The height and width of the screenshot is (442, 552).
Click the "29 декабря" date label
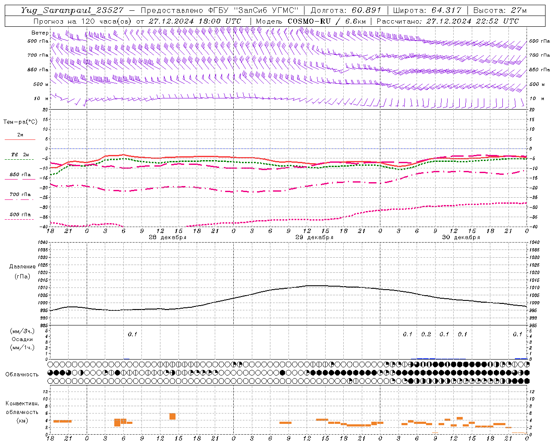pyautogui.click(x=314, y=237)
